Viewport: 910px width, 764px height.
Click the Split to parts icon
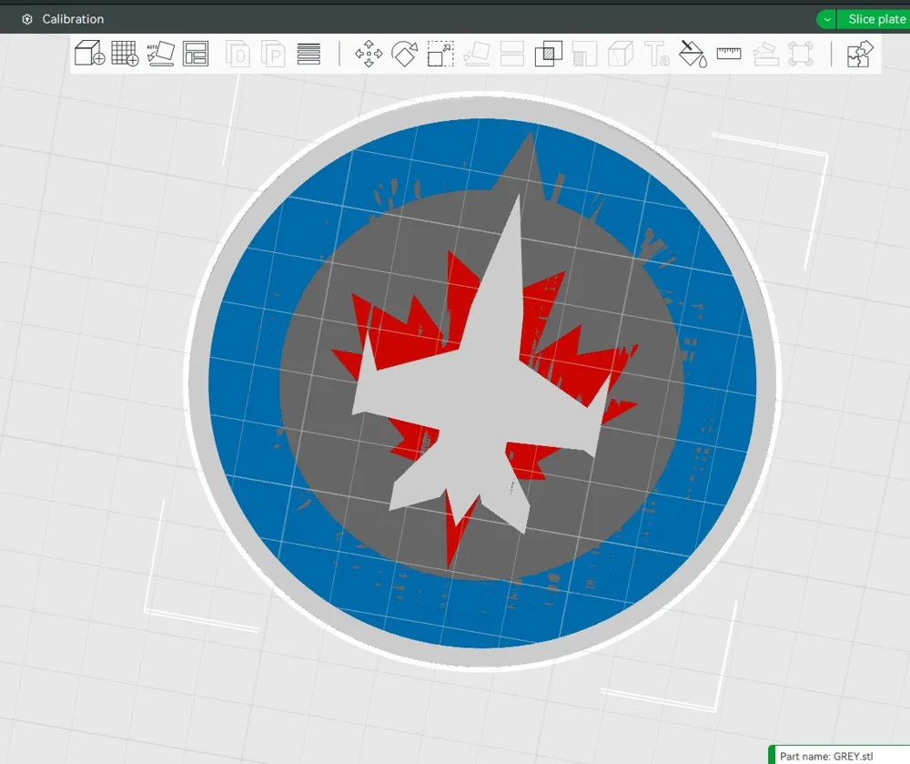(x=273, y=54)
